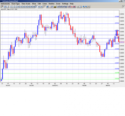Image resolution: width=125 pixels, height=116 pixels.
Task: Click the red X delete icon
Action: click(72, 7)
